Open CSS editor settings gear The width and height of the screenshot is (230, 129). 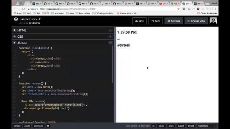[14, 37]
